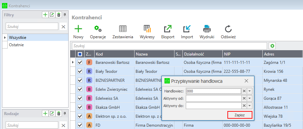Clear the Rodzaje search box
The width and height of the screenshot is (303, 129).
pos(63,125)
